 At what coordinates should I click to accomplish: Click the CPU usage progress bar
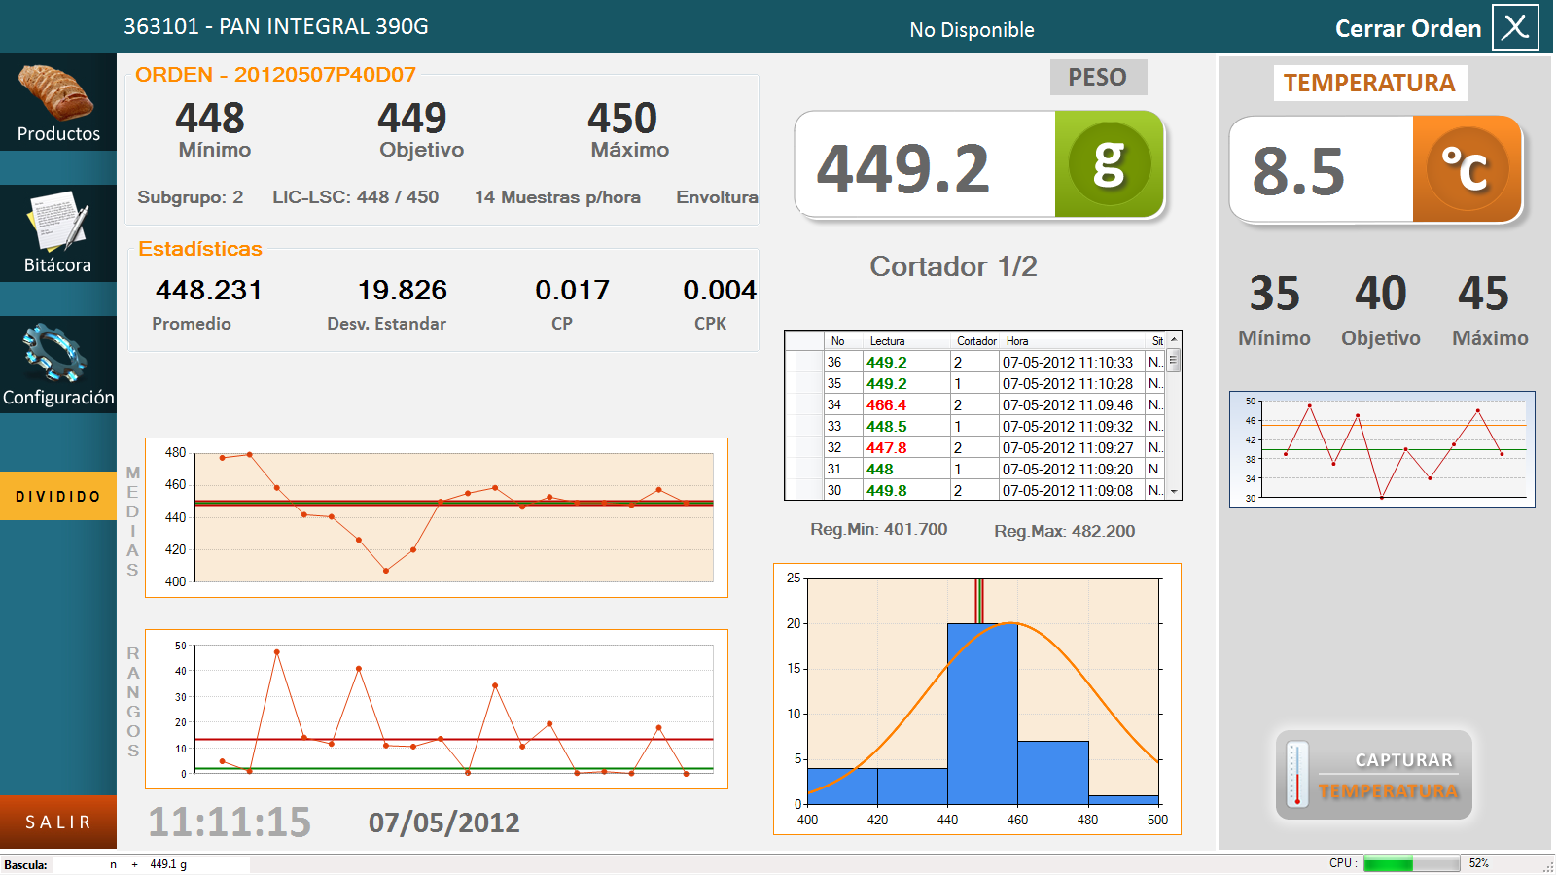[x=1410, y=863]
